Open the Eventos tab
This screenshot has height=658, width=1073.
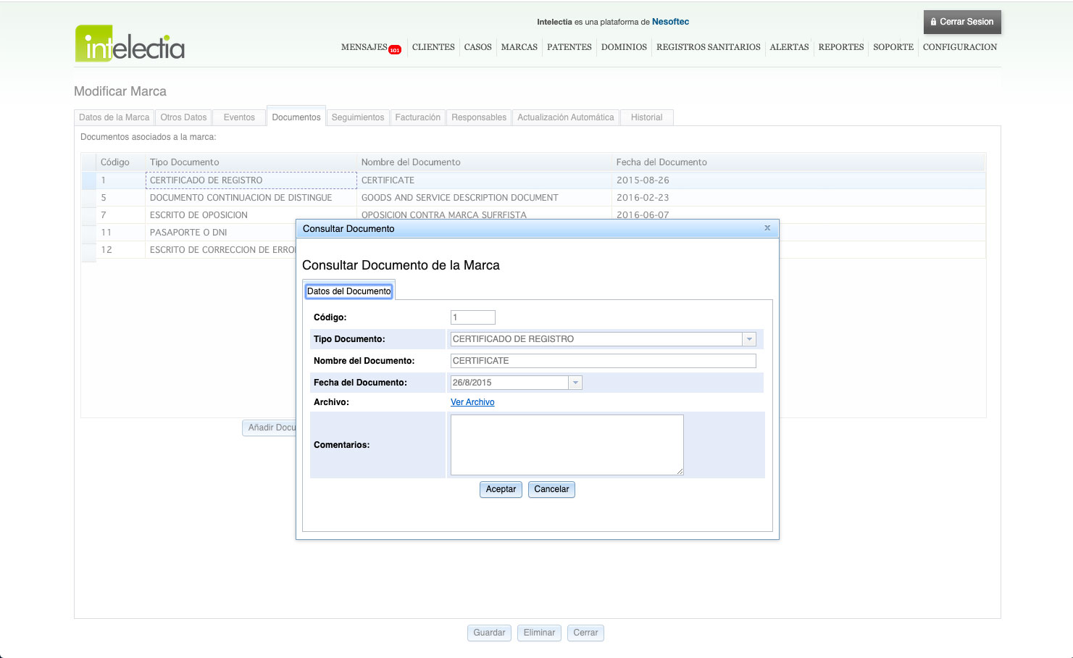tap(239, 117)
